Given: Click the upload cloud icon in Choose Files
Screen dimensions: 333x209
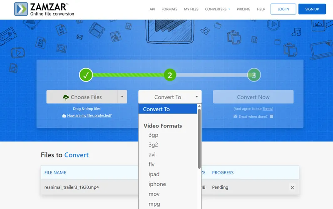Looking at the screenshot, I should pyautogui.click(x=66, y=97).
